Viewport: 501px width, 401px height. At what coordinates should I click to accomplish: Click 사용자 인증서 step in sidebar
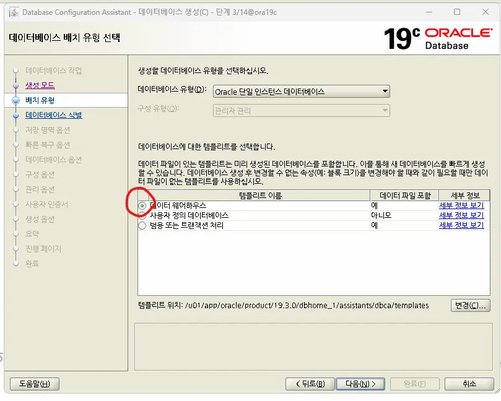coord(46,204)
